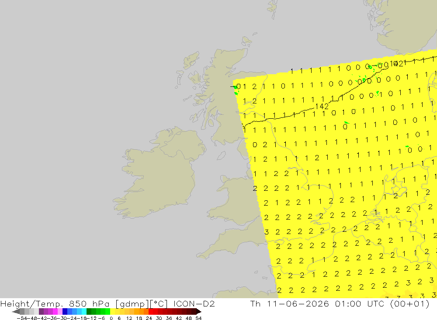The height and width of the screenshot is (320, 437).
Task: Click the "0" legend label
Action: (111, 318)
